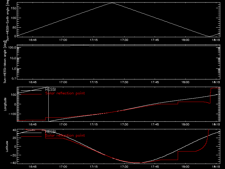Select Solar reflection point legend in Latitude plot
The width and height of the screenshot is (225, 169).
pyautogui.click(x=65, y=135)
